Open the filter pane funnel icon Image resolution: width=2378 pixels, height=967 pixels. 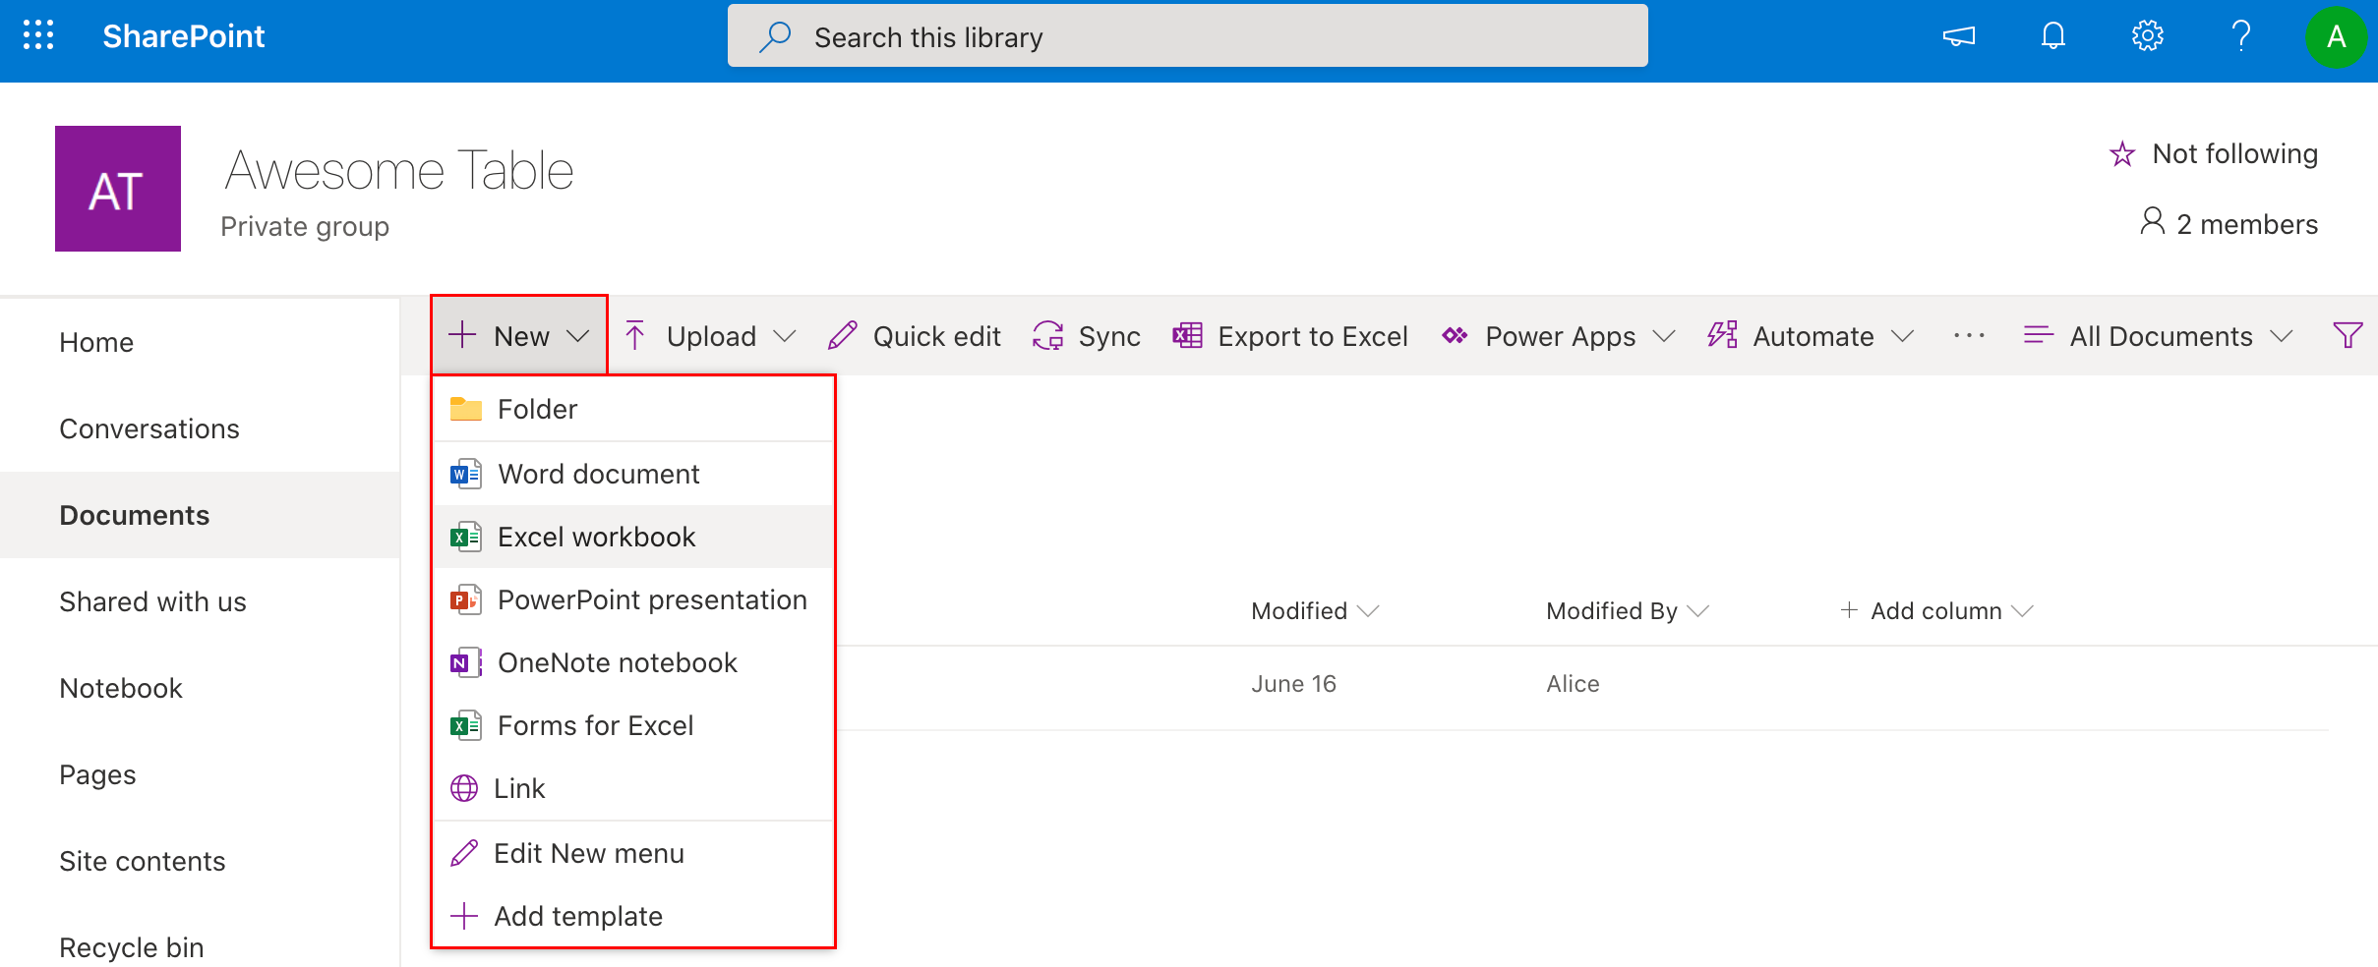(x=2348, y=336)
